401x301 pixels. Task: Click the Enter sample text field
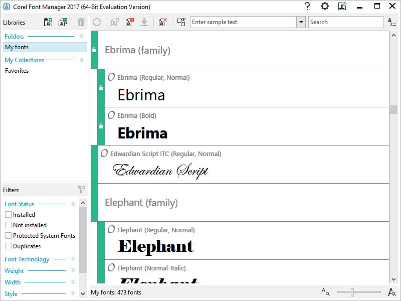(243, 22)
